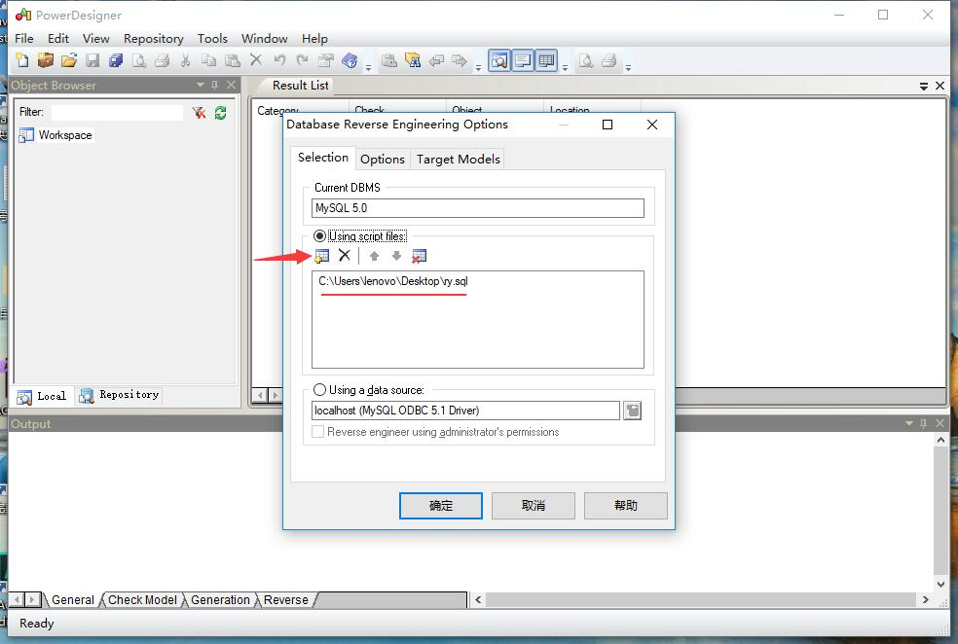Toggle the Result List view icon

pyautogui.click(x=546, y=60)
